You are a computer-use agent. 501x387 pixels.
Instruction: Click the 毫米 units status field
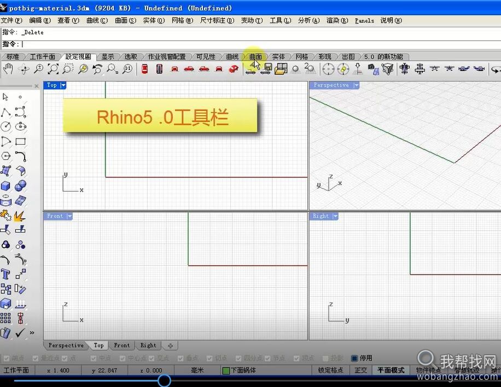point(197,370)
